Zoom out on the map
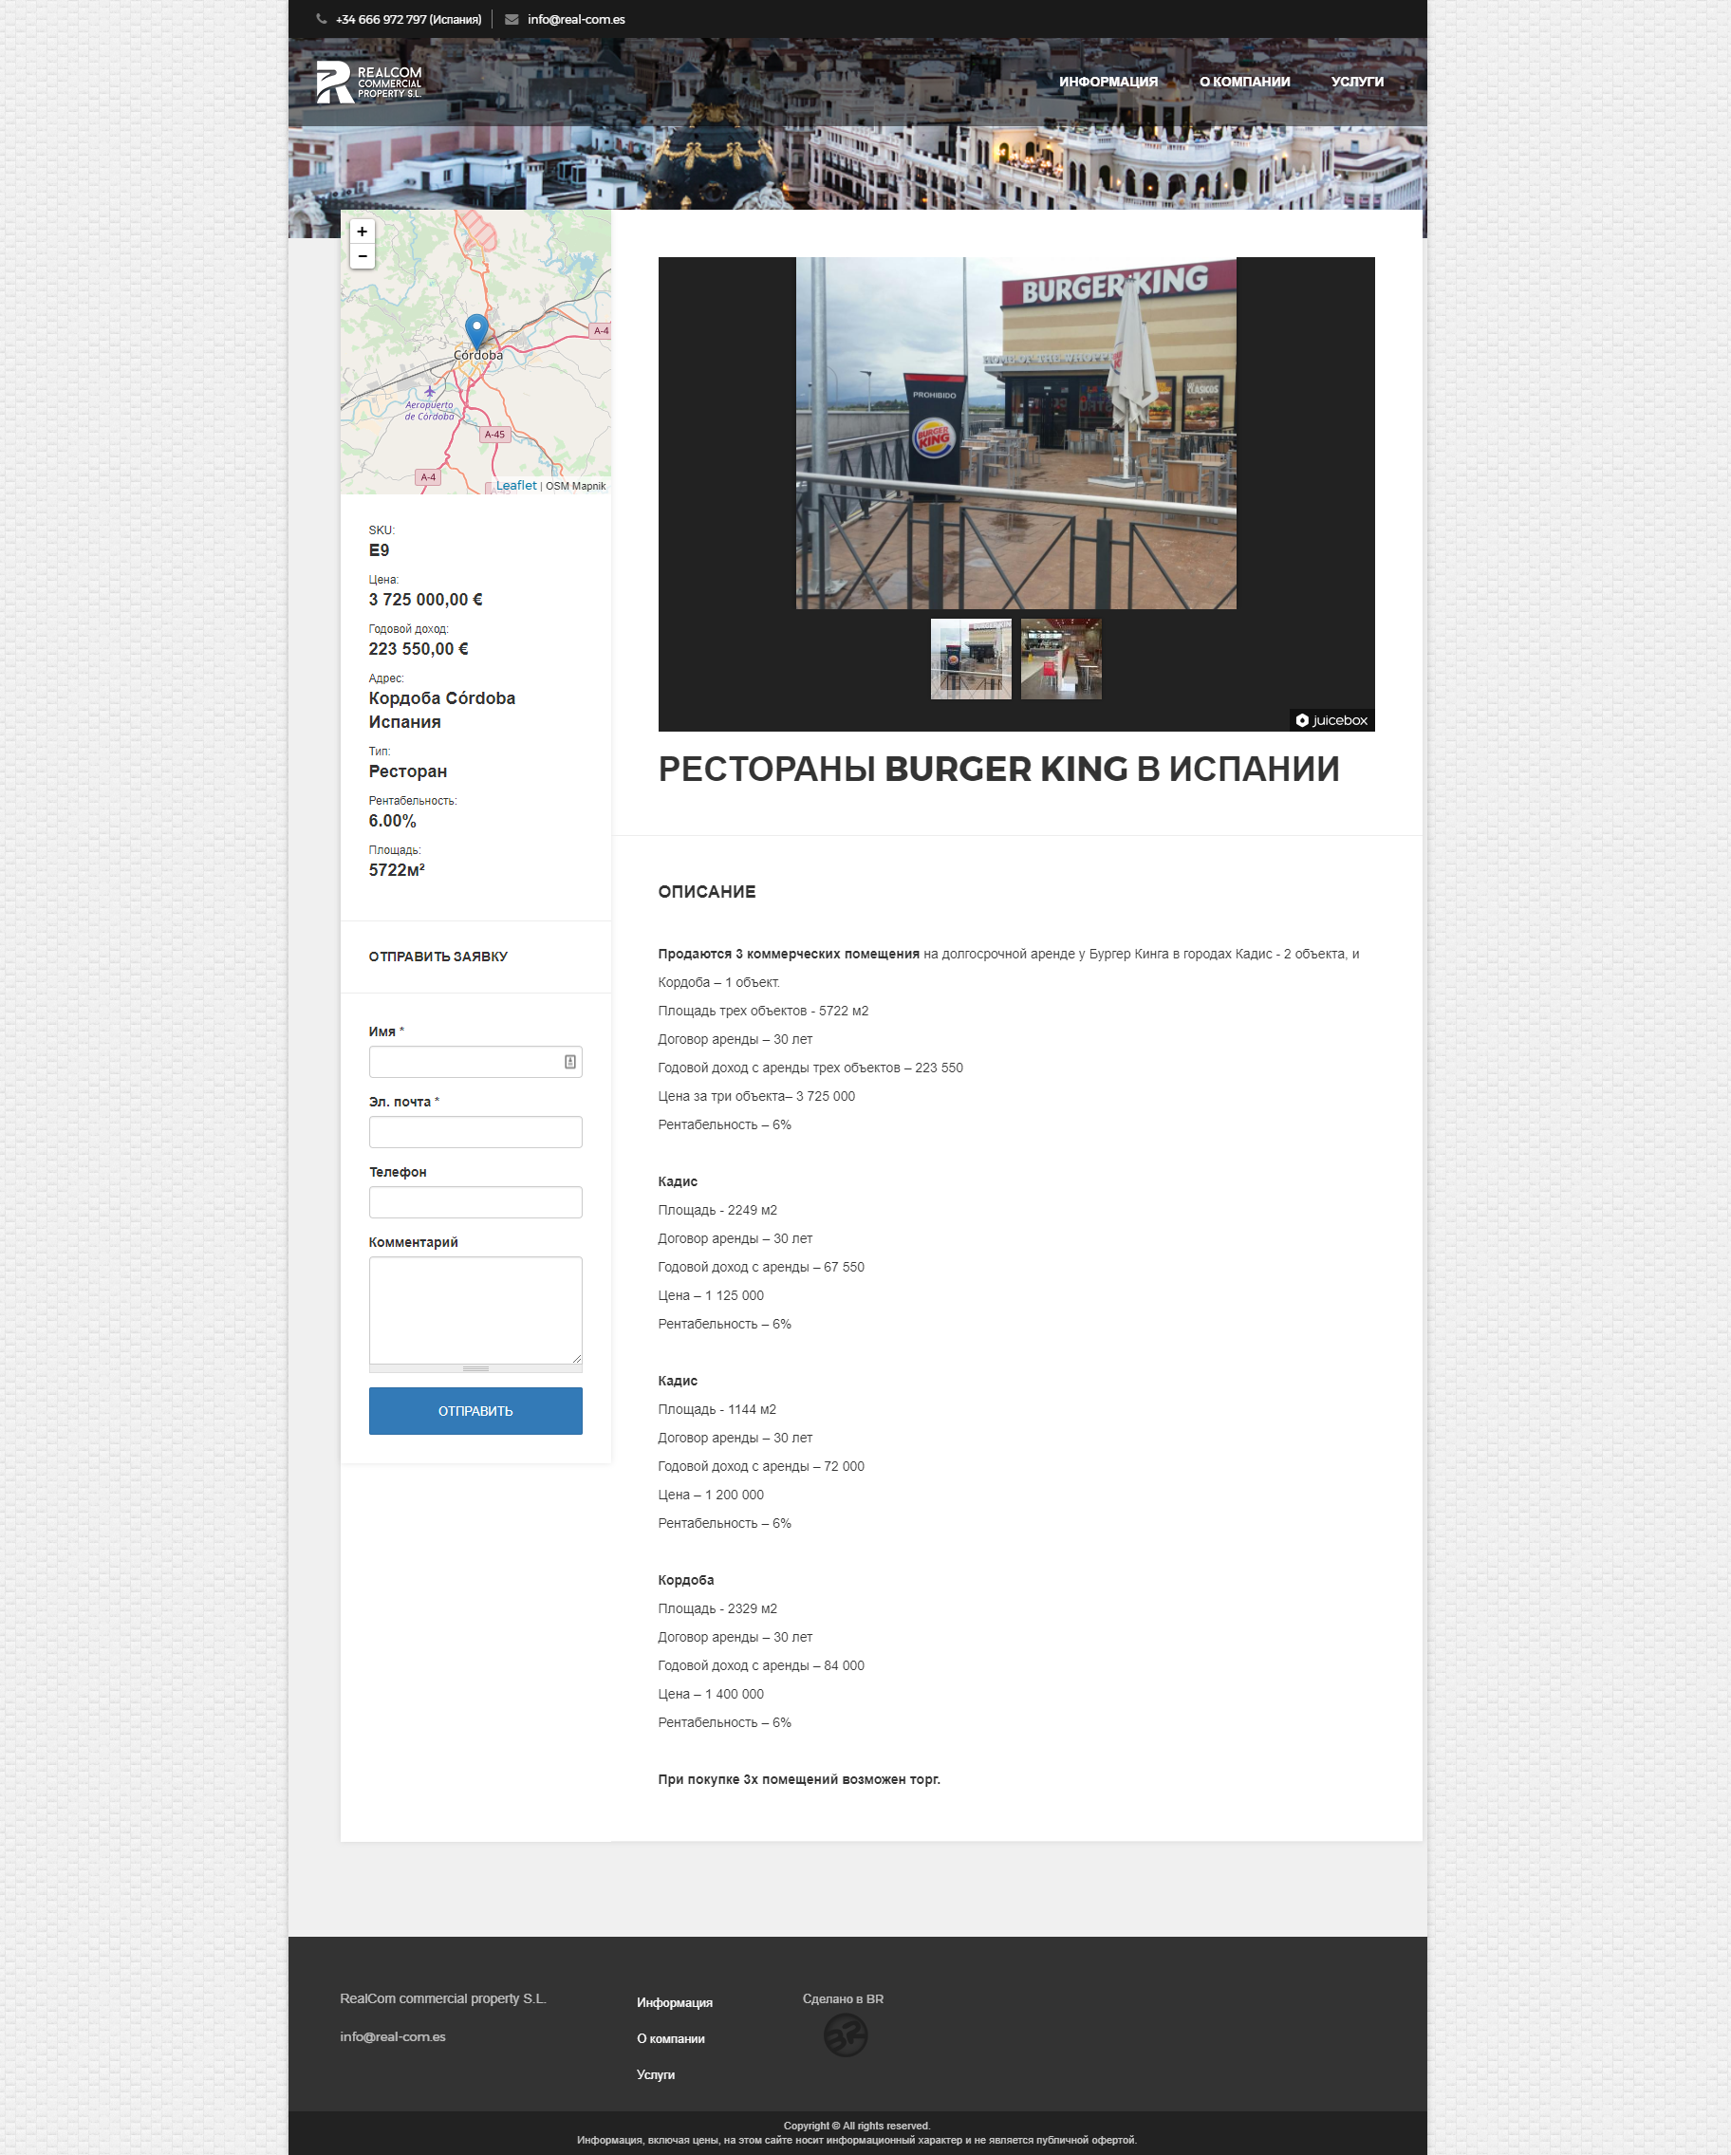This screenshot has height=2155, width=1731. (362, 257)
